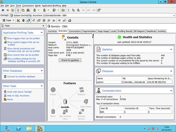Open the Application Profiling menu
Viewport: 176px width, 132px height.
point(51,6)
